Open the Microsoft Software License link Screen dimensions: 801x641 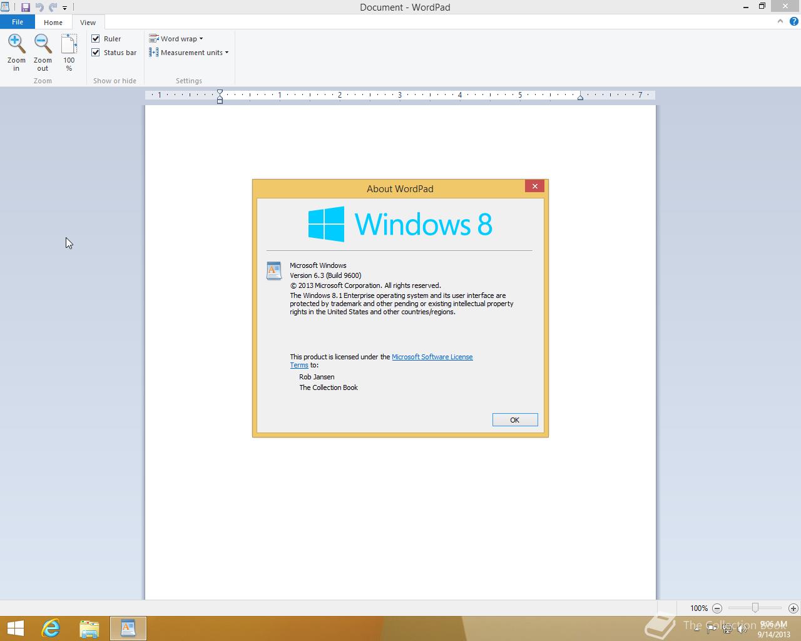[432, 357]
